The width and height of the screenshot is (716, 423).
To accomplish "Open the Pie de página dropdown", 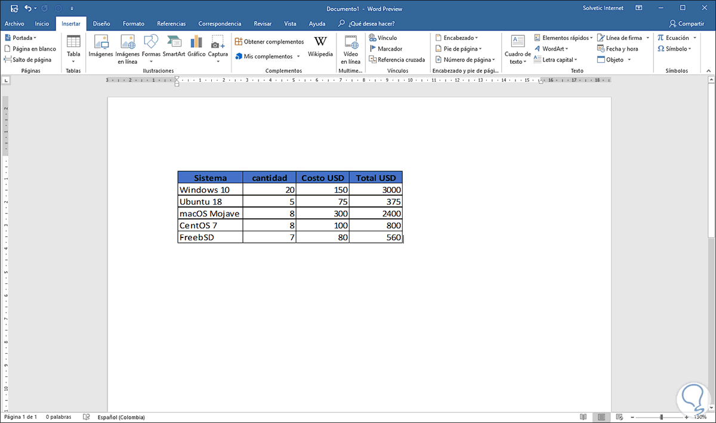I will coord(458,49).
